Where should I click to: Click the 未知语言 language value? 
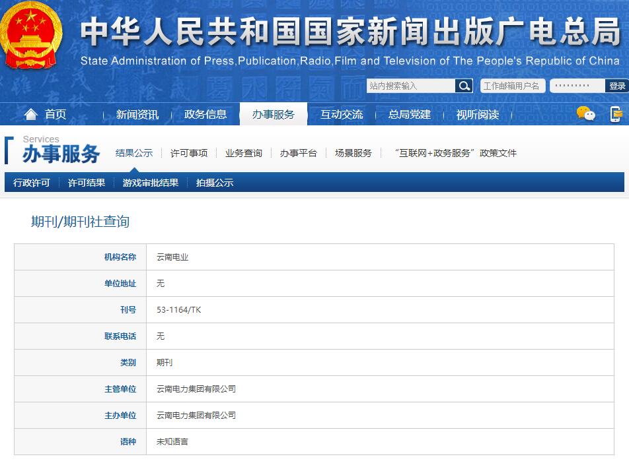[172, 442]
